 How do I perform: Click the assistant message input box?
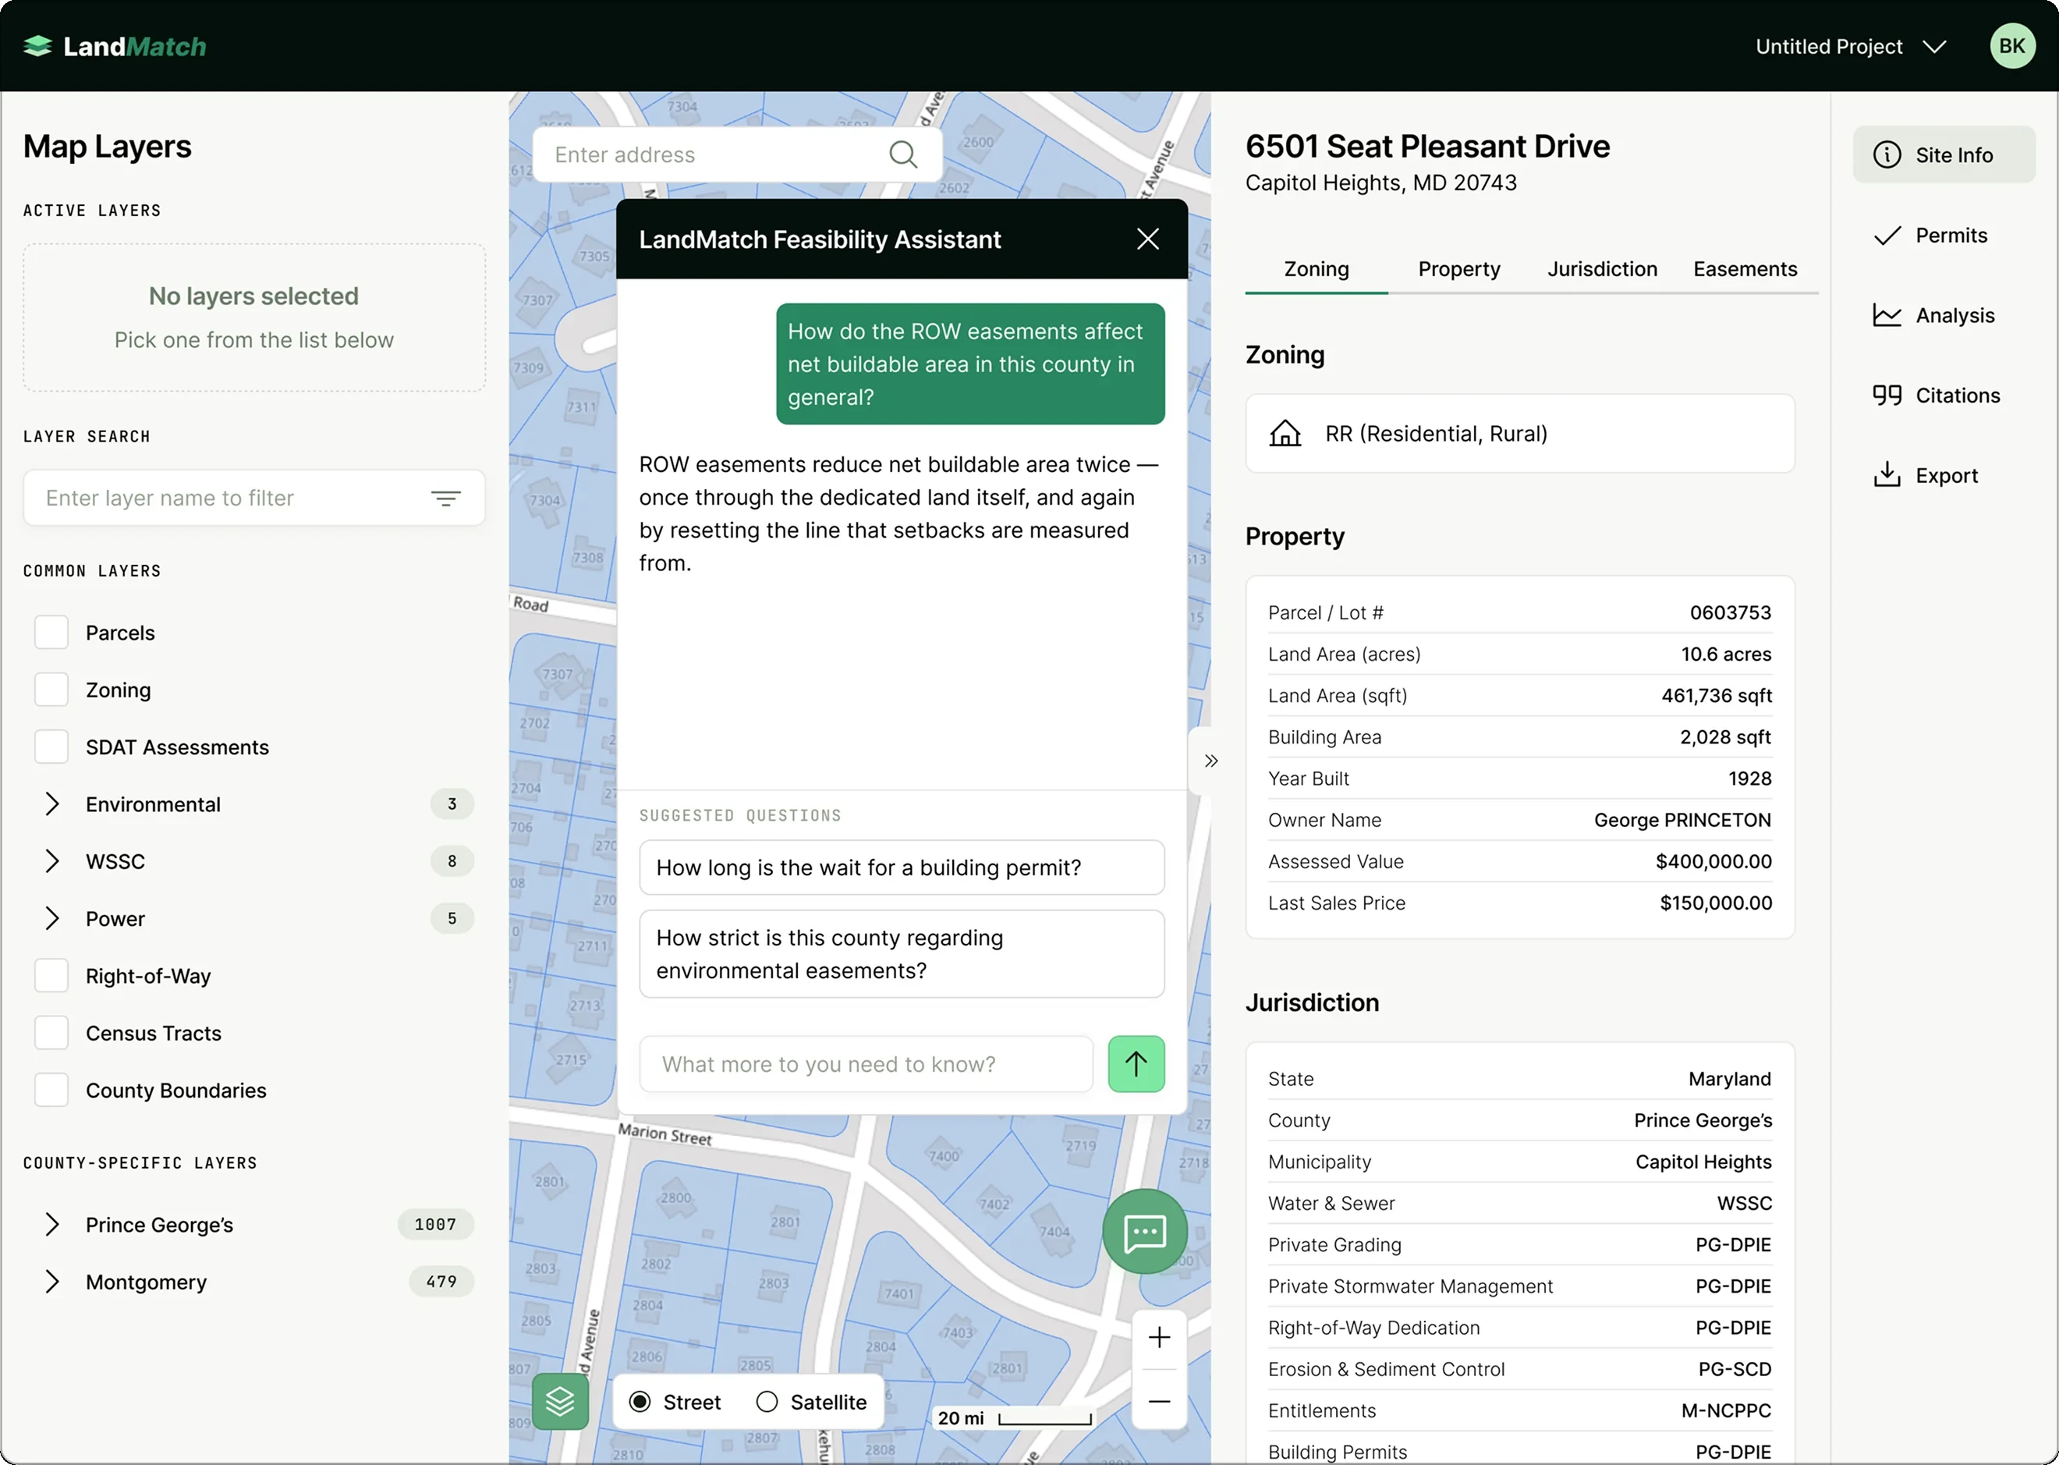click(x=866, y=1063)
